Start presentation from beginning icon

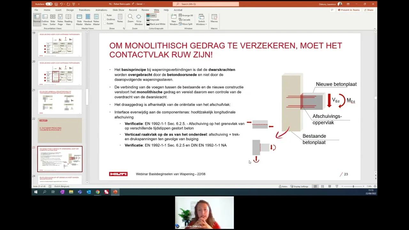click(74, 4)
